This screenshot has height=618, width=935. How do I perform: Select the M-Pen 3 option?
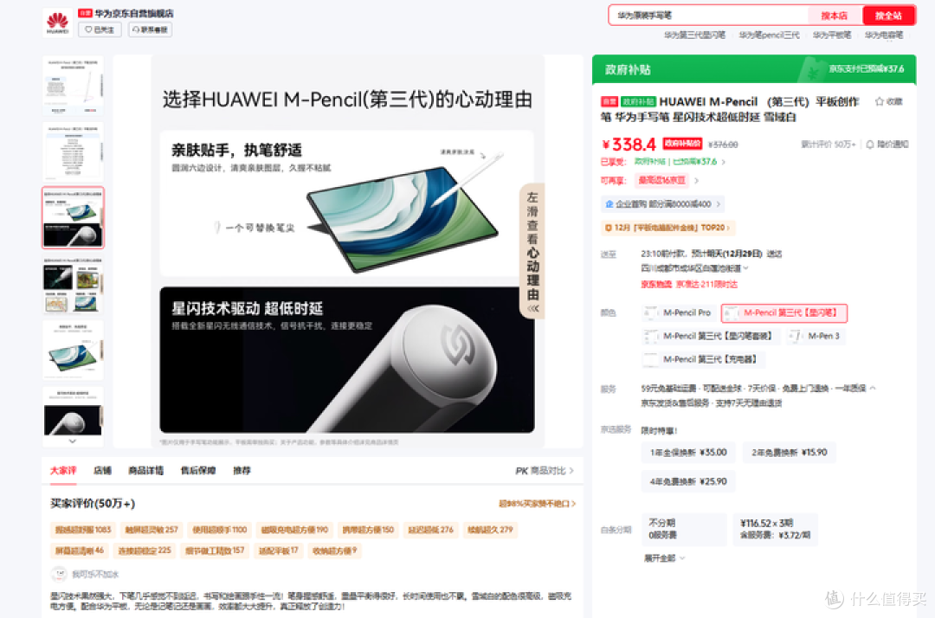816,336
